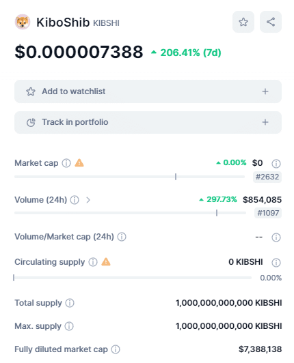Click Market cap orange warning triangle
Viewport: 294px width, 363px height.
[x=79, y=163]
